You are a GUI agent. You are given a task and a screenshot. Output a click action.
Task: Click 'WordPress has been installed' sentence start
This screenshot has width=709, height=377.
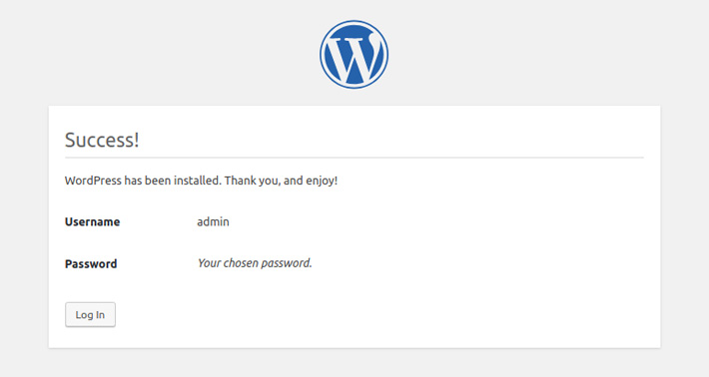[143, 181]
